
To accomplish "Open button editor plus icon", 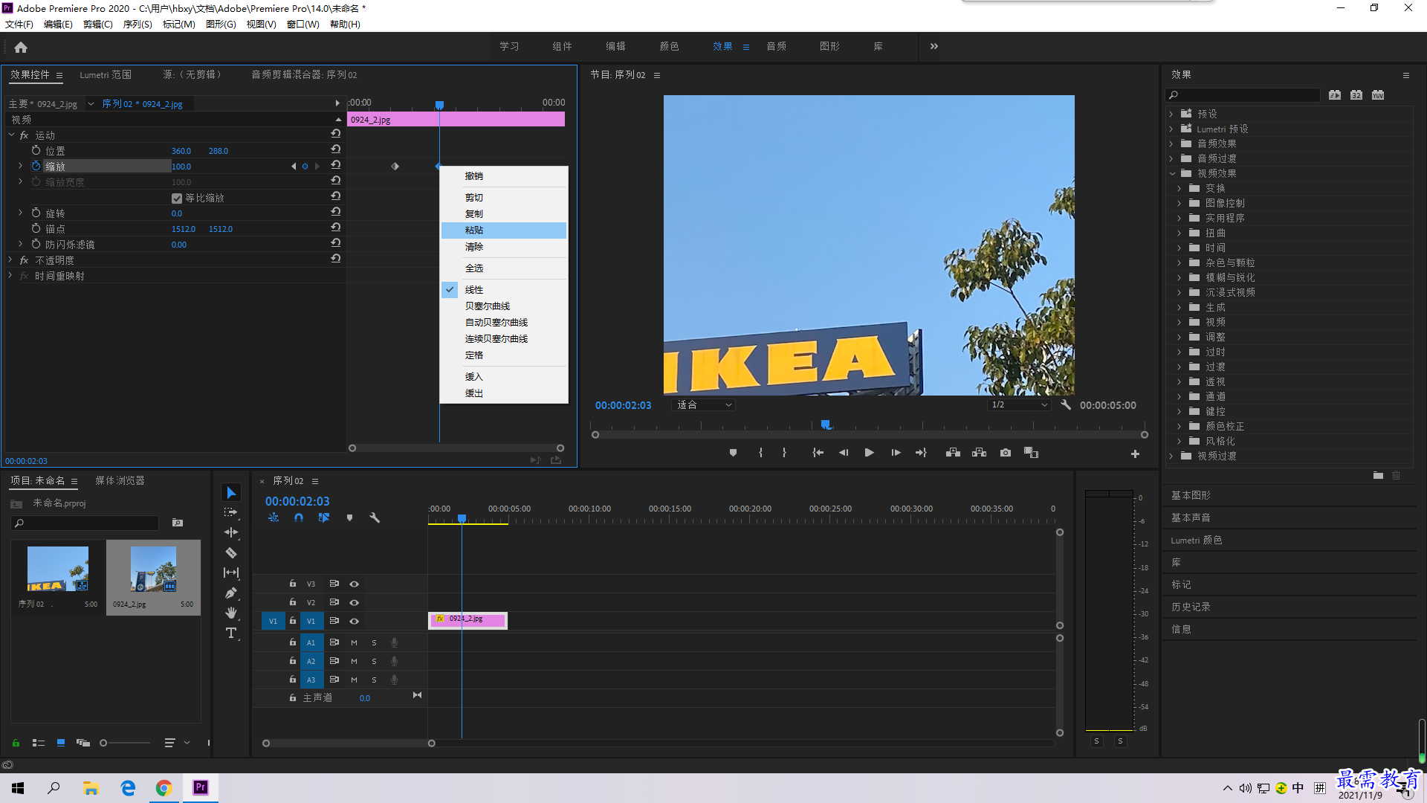I will tap(1135, 454).
